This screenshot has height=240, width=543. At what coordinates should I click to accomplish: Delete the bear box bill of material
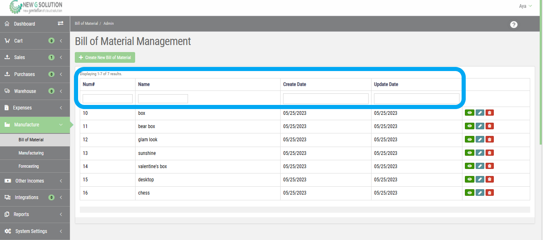(490, 126)
